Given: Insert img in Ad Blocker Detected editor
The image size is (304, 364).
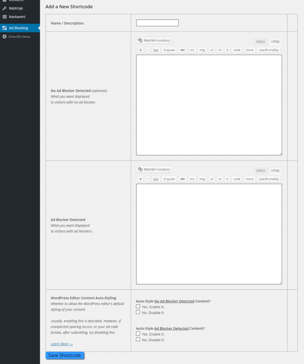Looking at the screenshot, I should point(202,179).
